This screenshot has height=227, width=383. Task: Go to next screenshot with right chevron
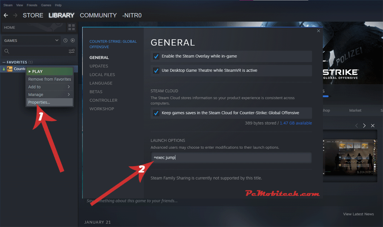click(x=364, y=126)
